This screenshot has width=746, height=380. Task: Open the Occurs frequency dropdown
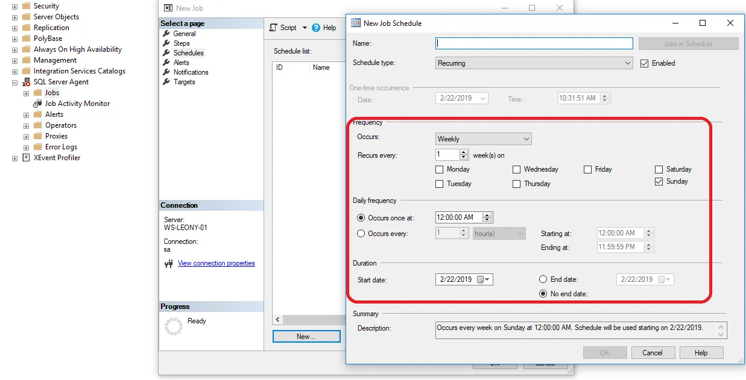tap(484, 139)
